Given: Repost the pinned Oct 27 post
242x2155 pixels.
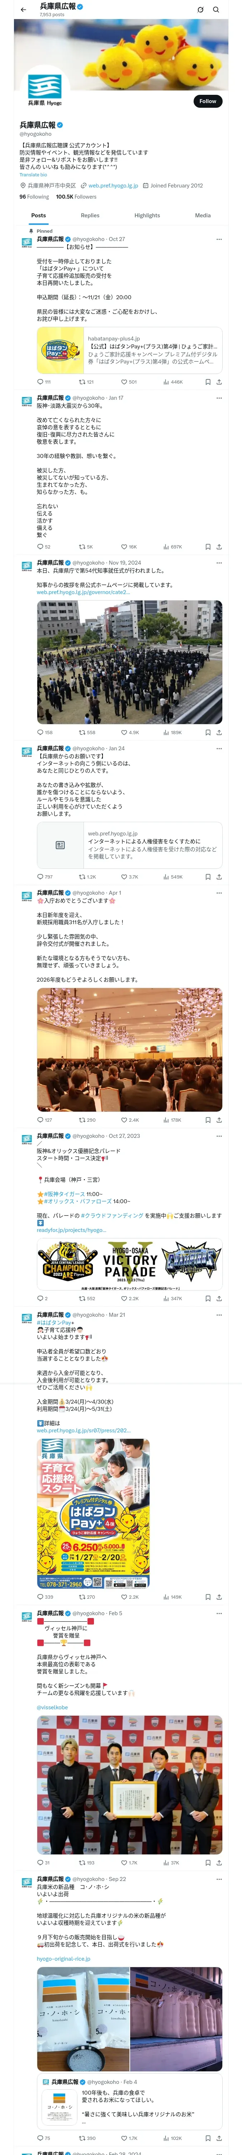Looking at the screenshot, I should coord(86,381).
